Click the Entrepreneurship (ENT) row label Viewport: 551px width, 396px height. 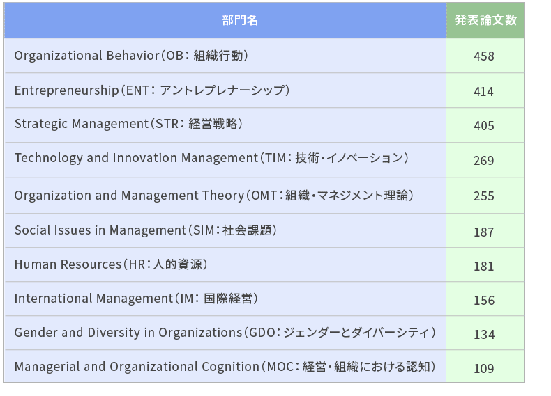pos(152,90)
